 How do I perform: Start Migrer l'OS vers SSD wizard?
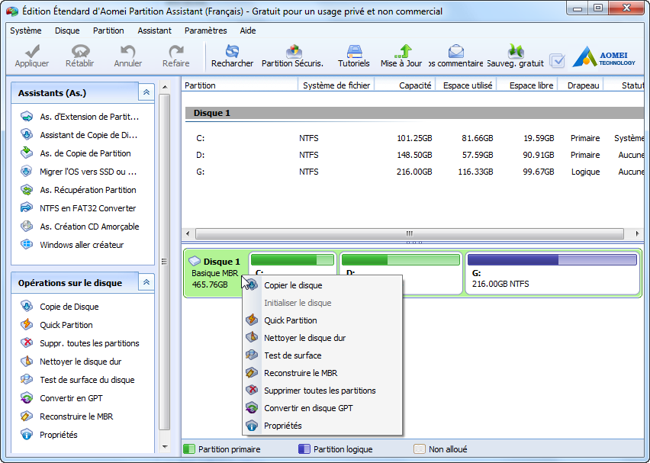pos(79,172)
